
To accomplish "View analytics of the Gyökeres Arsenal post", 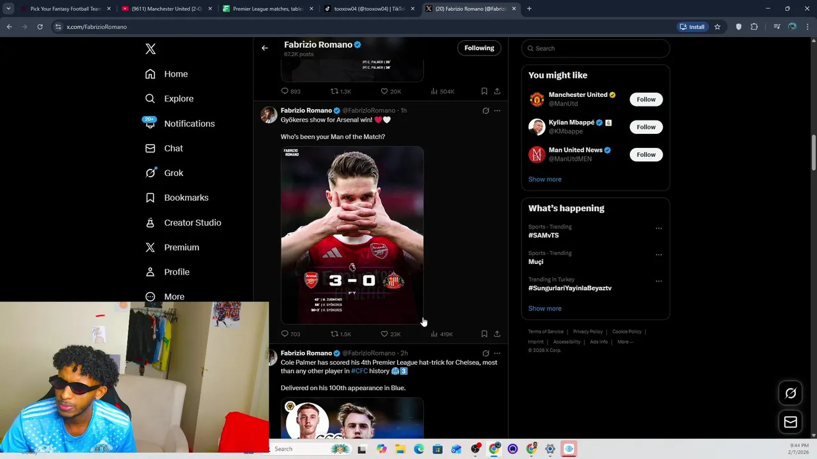I will coord(441,334).
